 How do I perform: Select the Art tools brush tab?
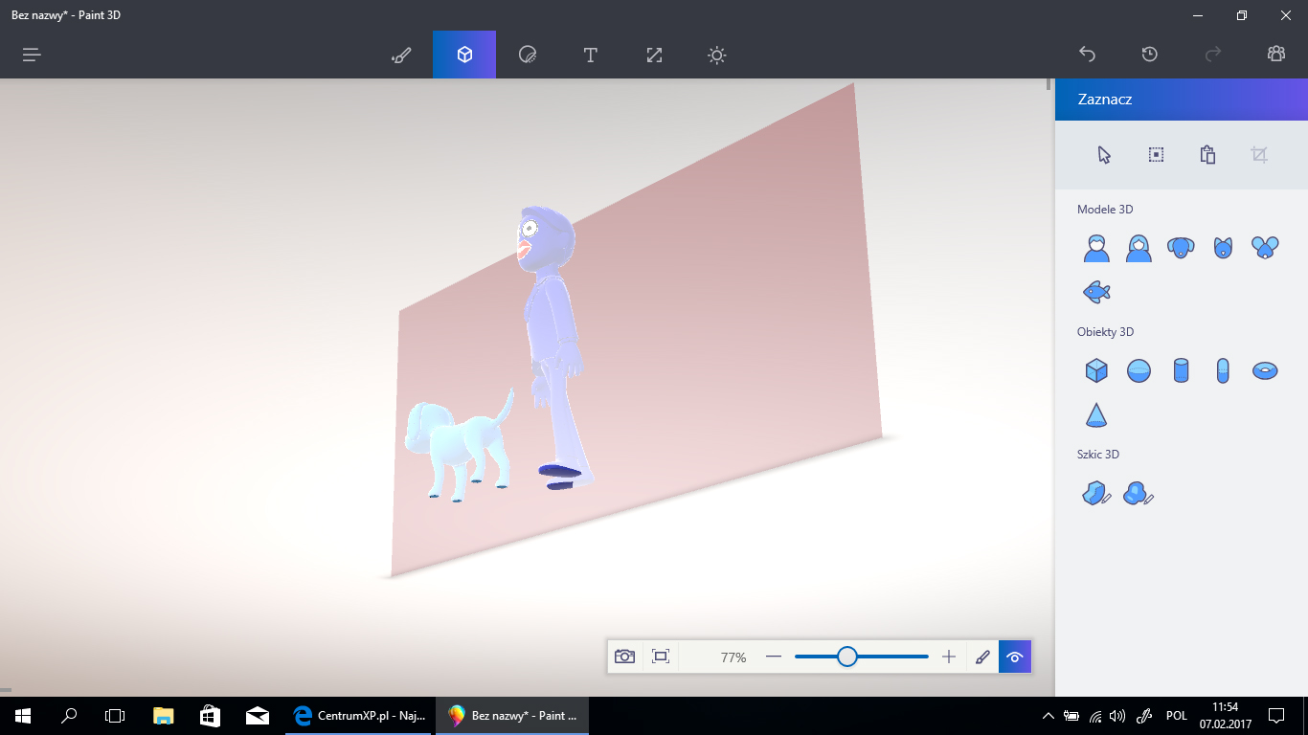[x=401, y=55]
